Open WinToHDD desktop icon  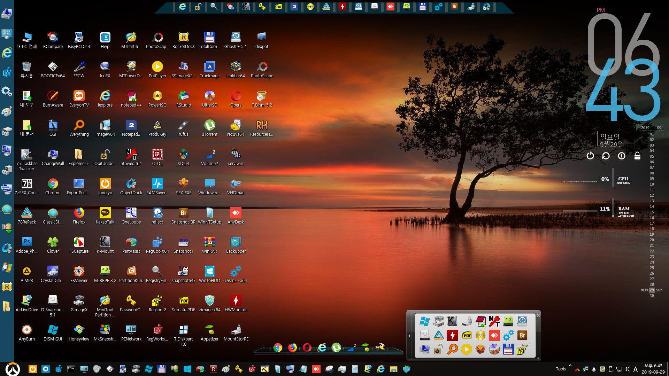click(x=209, y=274)
